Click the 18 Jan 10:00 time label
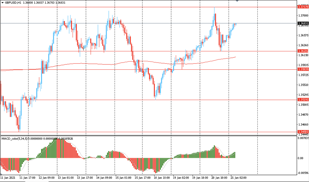Viewport: 309px width, 182px height. click(162, 178)
